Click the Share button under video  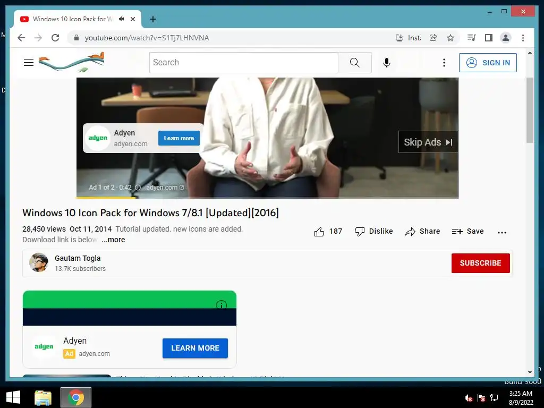coord(422,232)
